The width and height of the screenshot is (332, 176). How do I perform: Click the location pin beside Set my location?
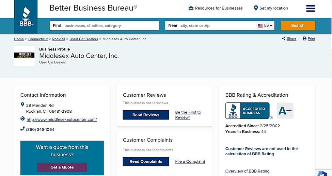[x=256, y=8]
